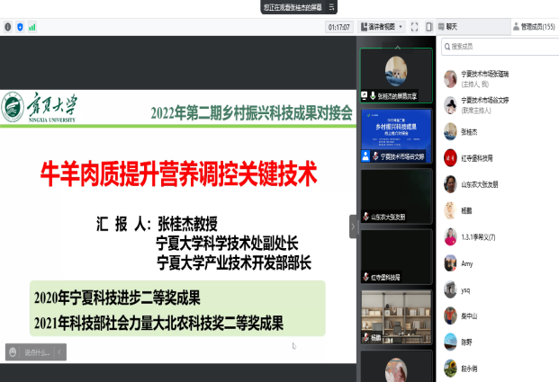Open the meeting info icon

[8, 27]
